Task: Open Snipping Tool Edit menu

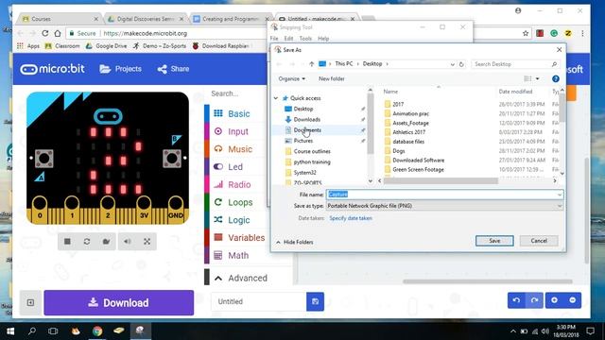Action: 288,39
